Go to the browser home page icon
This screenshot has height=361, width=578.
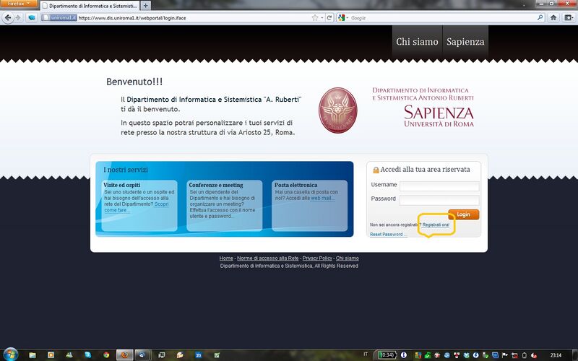click(553, 17)
